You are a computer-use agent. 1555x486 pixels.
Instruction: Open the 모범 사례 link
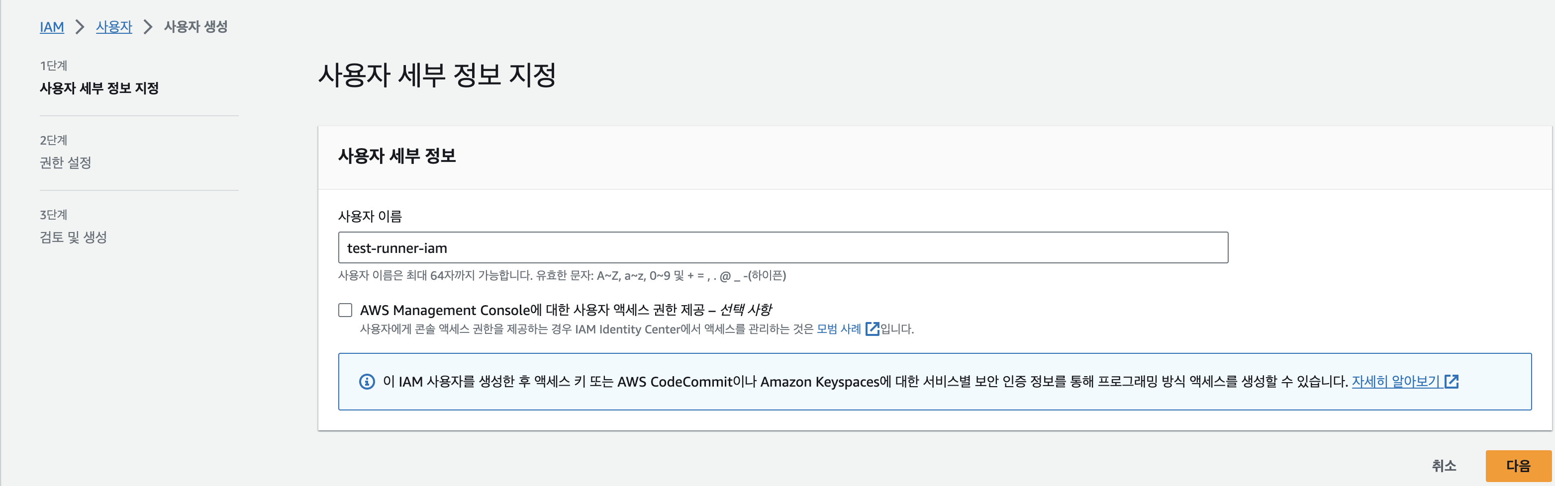click(839, 329)
